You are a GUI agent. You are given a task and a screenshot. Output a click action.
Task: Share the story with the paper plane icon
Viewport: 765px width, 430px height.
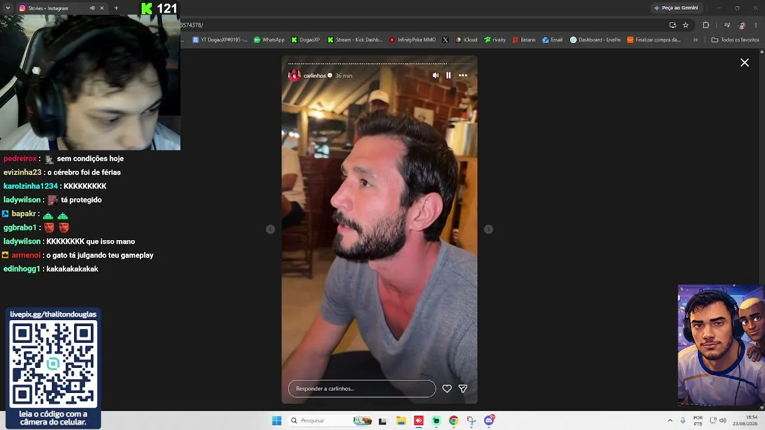(463, 389)
